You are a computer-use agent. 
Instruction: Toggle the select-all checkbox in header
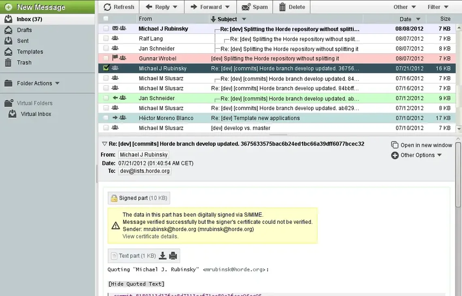[106, 19]
